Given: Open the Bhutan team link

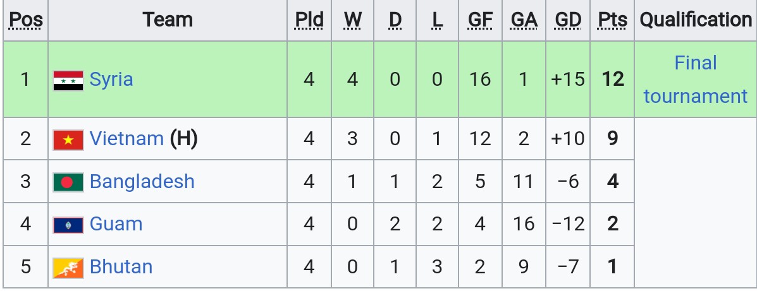Looking at the screenshot, I should point(121,267).
